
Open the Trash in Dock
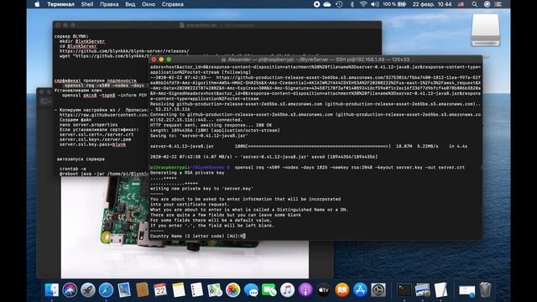coord(485,290)
